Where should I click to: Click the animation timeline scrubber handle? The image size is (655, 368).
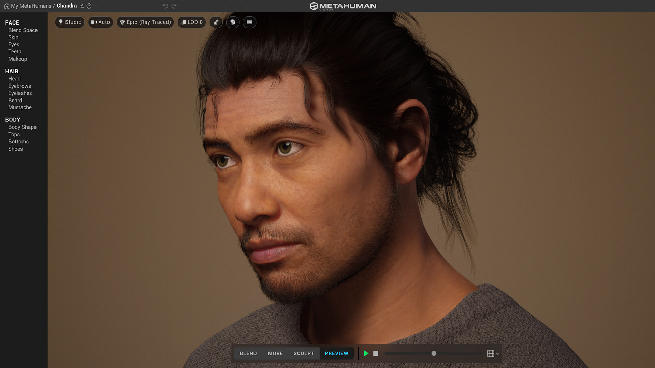coord(434,353)
